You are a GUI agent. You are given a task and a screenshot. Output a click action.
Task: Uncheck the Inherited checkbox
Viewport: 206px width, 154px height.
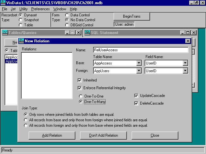80,80
